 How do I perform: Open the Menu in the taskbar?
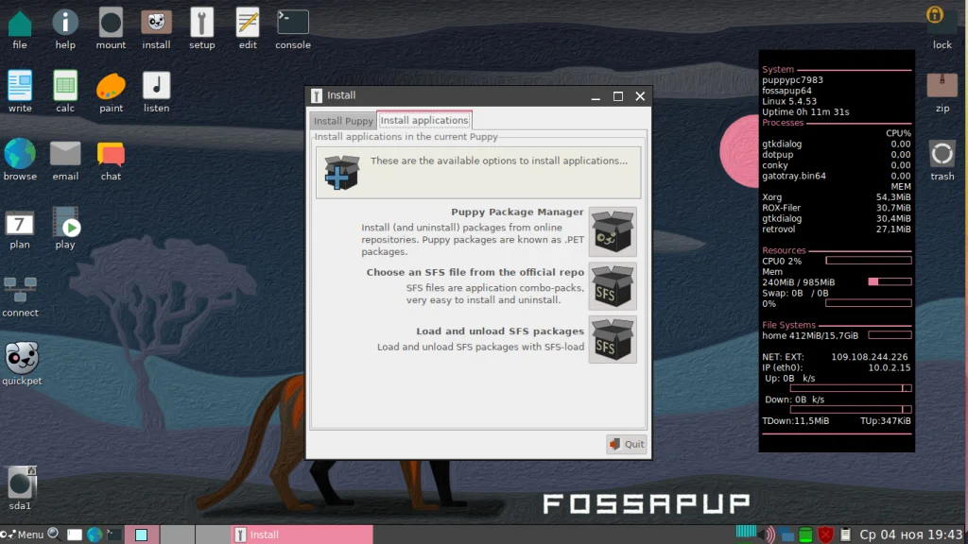29,533
